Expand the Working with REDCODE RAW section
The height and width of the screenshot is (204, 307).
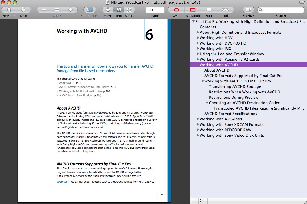click(198, 130)
